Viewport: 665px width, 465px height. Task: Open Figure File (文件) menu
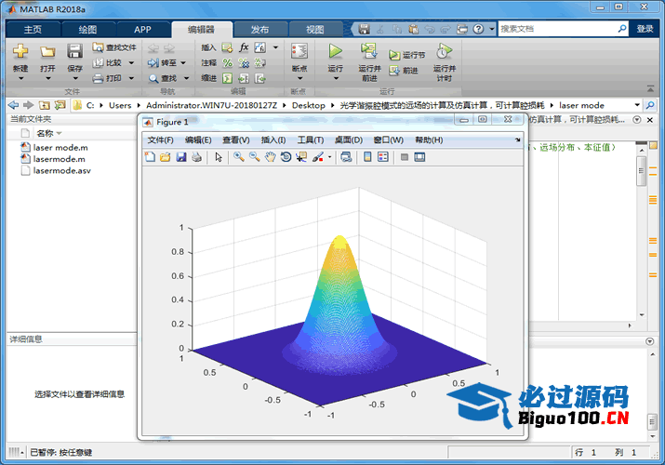pyautogui.click(x=160, y=139)
